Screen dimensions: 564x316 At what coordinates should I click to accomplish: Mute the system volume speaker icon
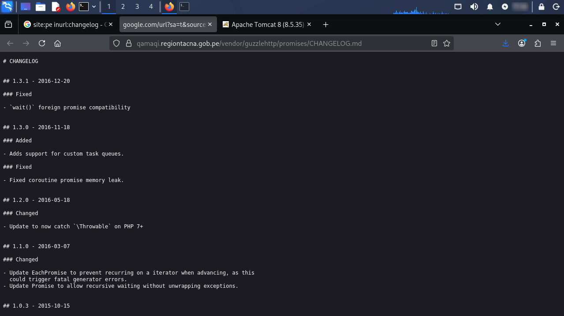click(474, 7)
